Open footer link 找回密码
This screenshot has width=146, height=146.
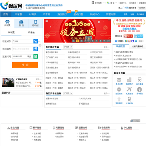coord(105,133)
